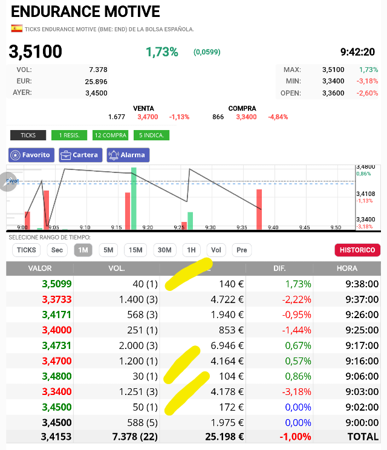The height and width of the screenshot is (450, 387).
Task: Click the star icon in Favorito
Action: click(15, 155)
